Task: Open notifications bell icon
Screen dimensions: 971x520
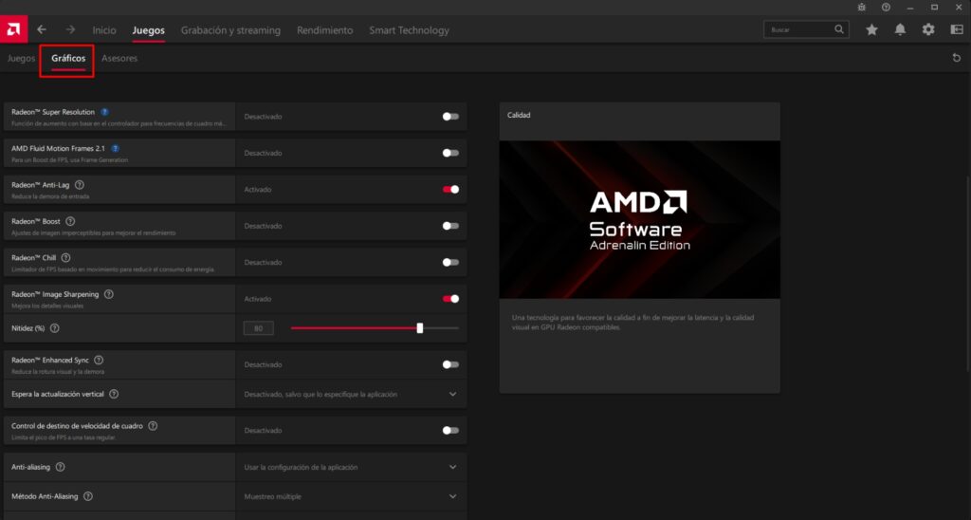Action: (x=900, y=29)
